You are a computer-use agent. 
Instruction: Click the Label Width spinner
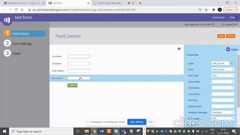tap(232, 82)
